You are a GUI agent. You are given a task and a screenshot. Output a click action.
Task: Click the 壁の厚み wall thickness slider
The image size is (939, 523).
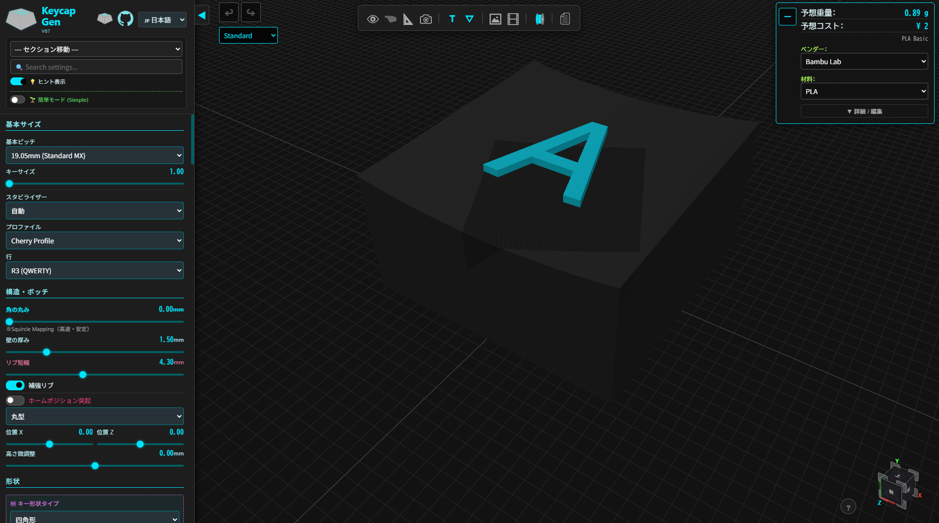95,352
